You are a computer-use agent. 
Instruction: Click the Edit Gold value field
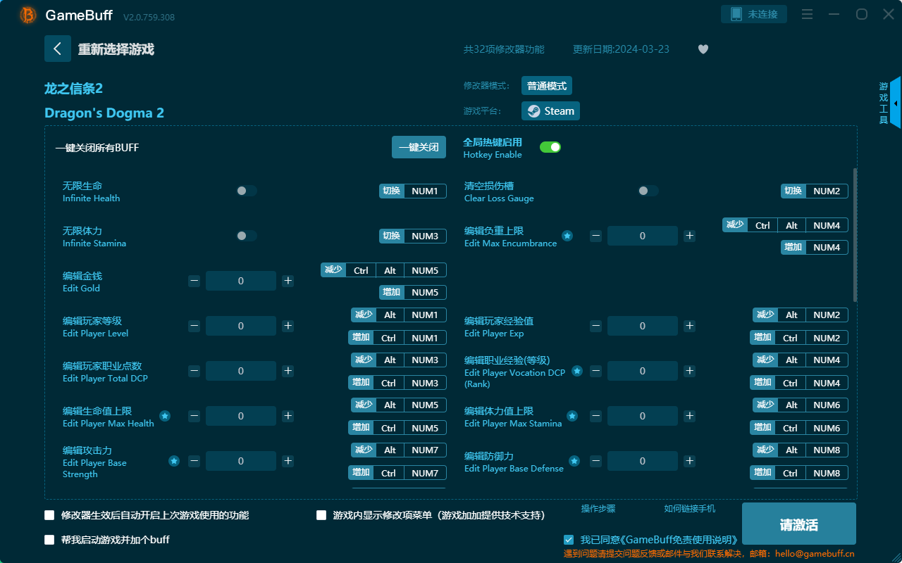241,281
